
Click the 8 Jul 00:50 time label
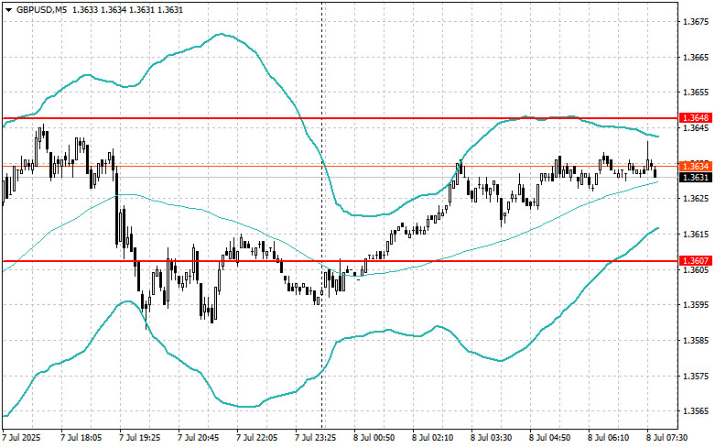[374, 438]
